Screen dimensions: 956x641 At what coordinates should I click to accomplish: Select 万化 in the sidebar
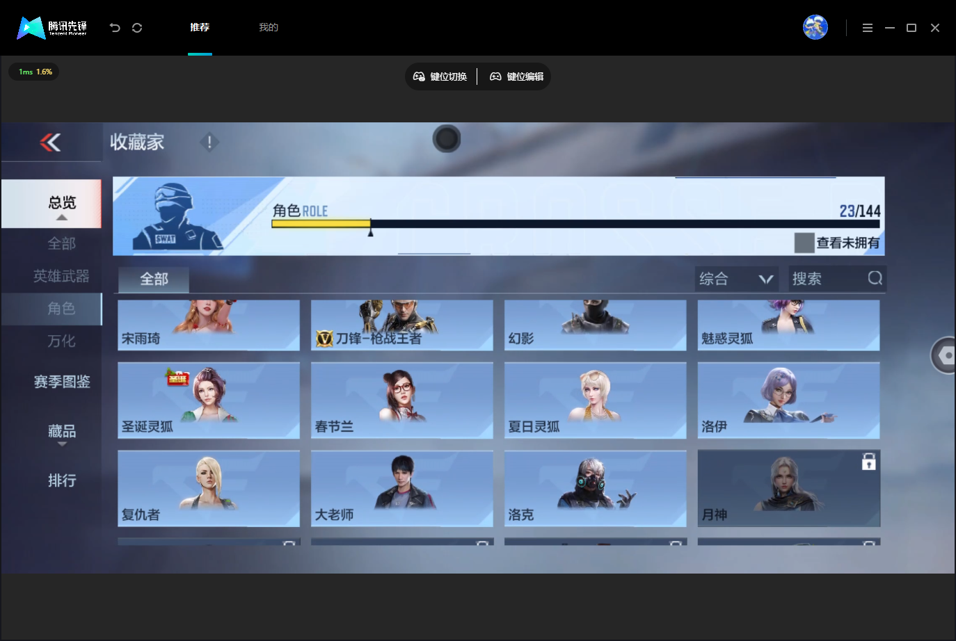(x=61, y=341)
